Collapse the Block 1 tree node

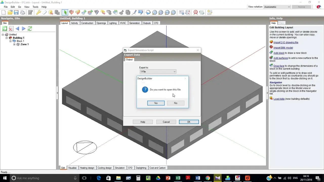tap(10, 41)
